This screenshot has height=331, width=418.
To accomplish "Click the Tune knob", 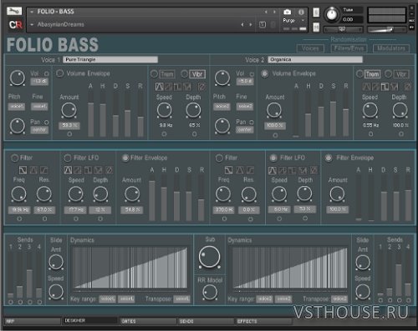I will coord(331,14).
